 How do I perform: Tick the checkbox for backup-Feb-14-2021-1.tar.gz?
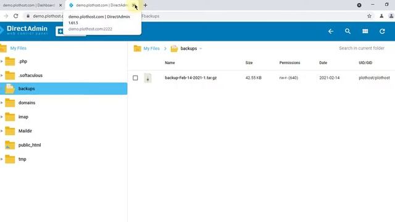pos(135,78)
